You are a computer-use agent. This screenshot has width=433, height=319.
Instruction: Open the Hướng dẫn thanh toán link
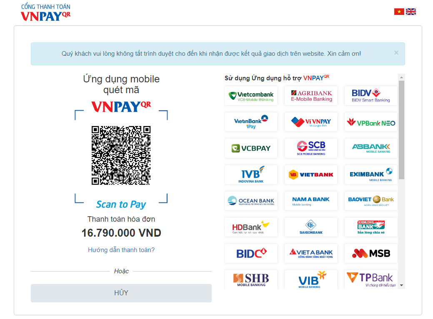point(121,250)
